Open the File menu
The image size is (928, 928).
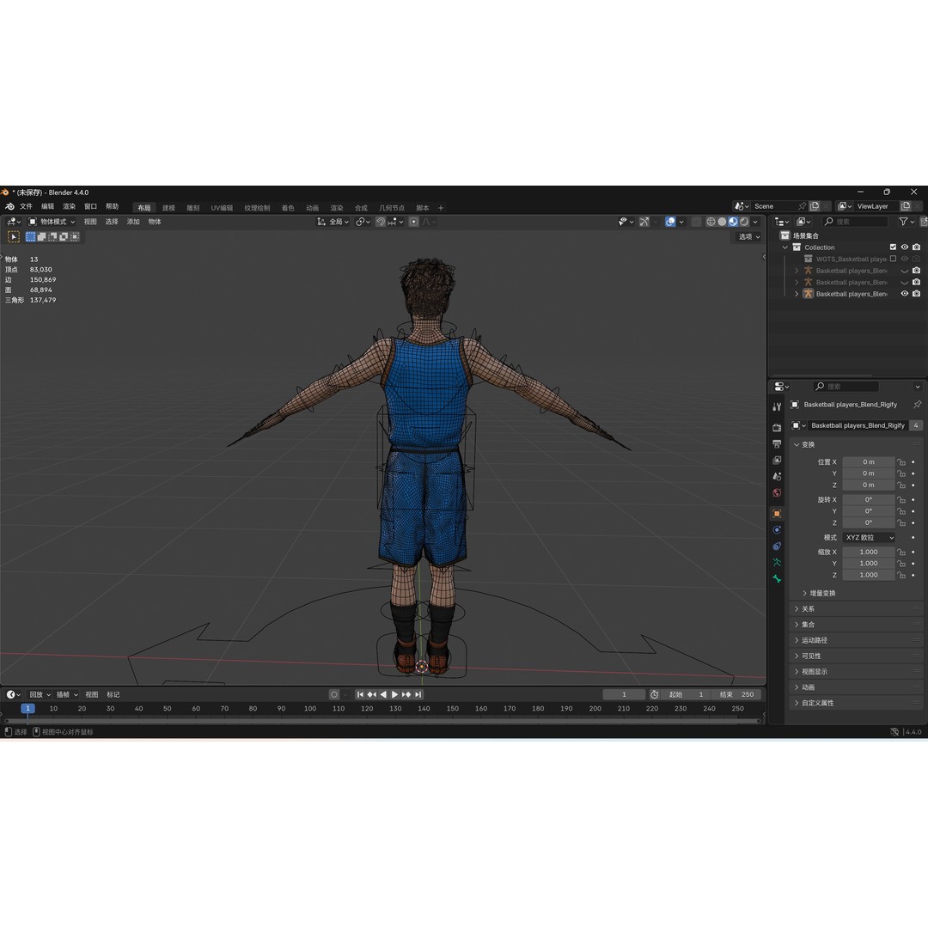[26, 206]
